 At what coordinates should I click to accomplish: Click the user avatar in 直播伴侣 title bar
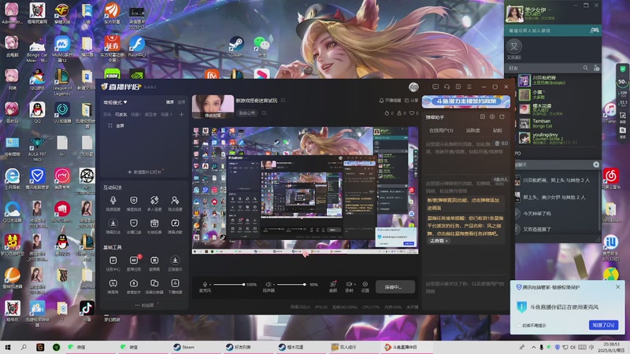click(413, 87)
